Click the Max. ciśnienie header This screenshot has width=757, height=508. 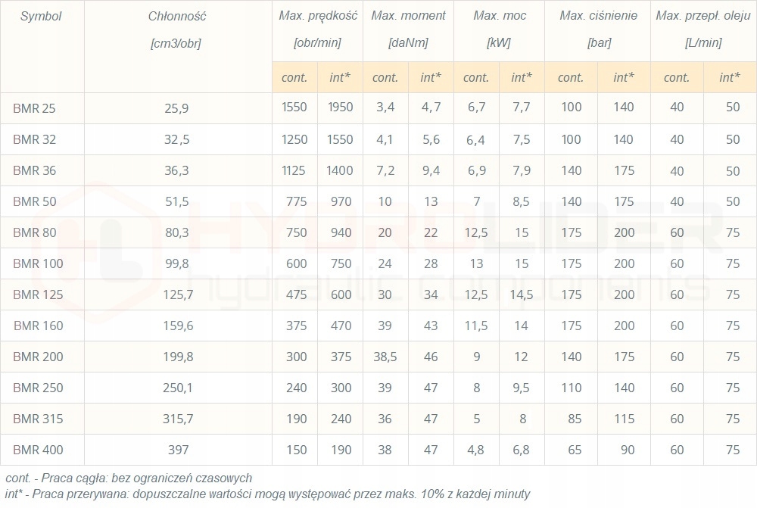(x=598, y=16)
